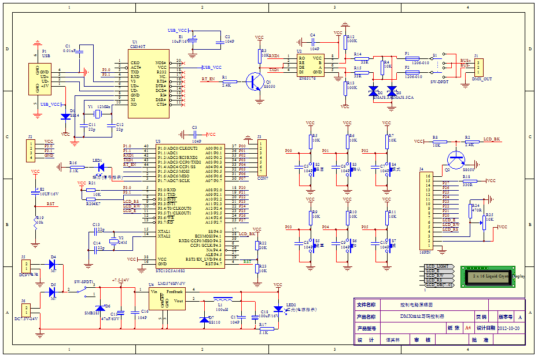This screenshot has height=356, width=538.
Task: Select the C15 47uF/63V capacitor
Action: (x=121, y=313)
